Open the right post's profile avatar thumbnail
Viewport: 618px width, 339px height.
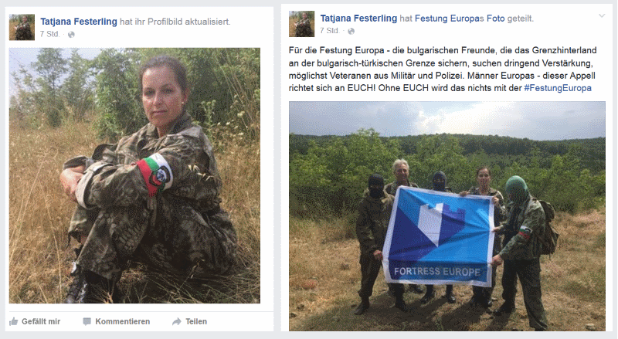301,24
